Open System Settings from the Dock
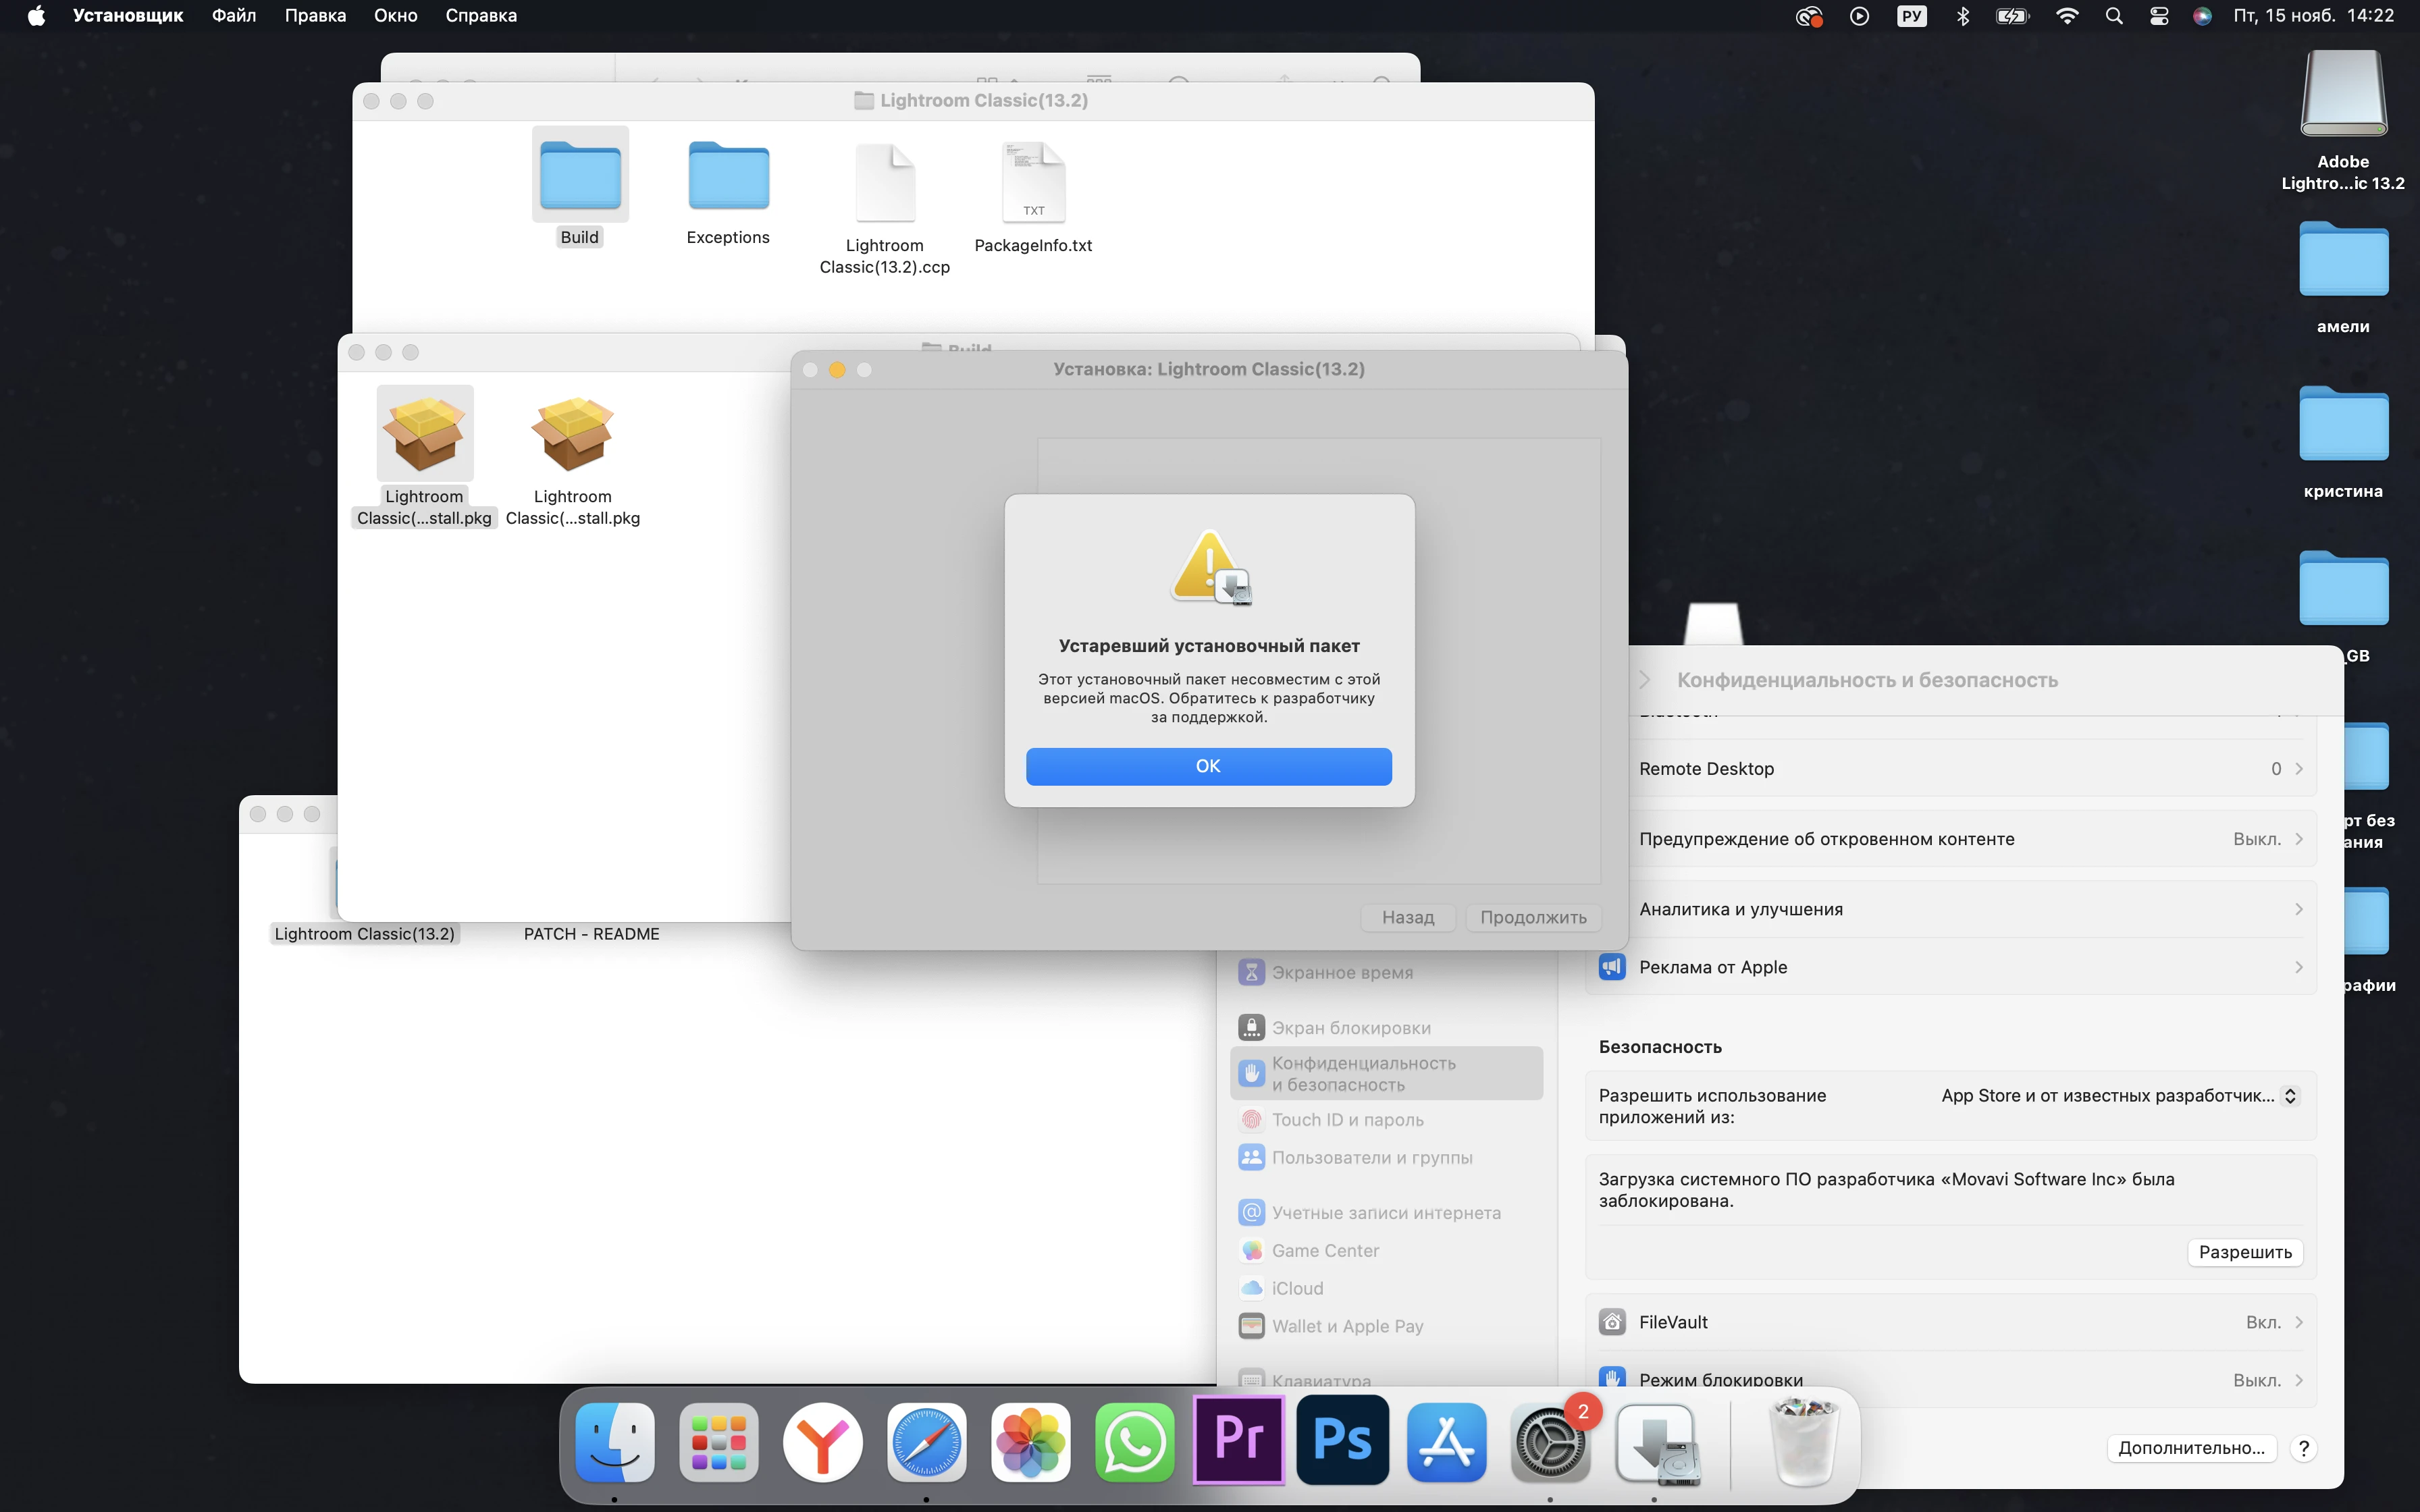This screenshot has width=2420, height=1512. [1551, 1442]
